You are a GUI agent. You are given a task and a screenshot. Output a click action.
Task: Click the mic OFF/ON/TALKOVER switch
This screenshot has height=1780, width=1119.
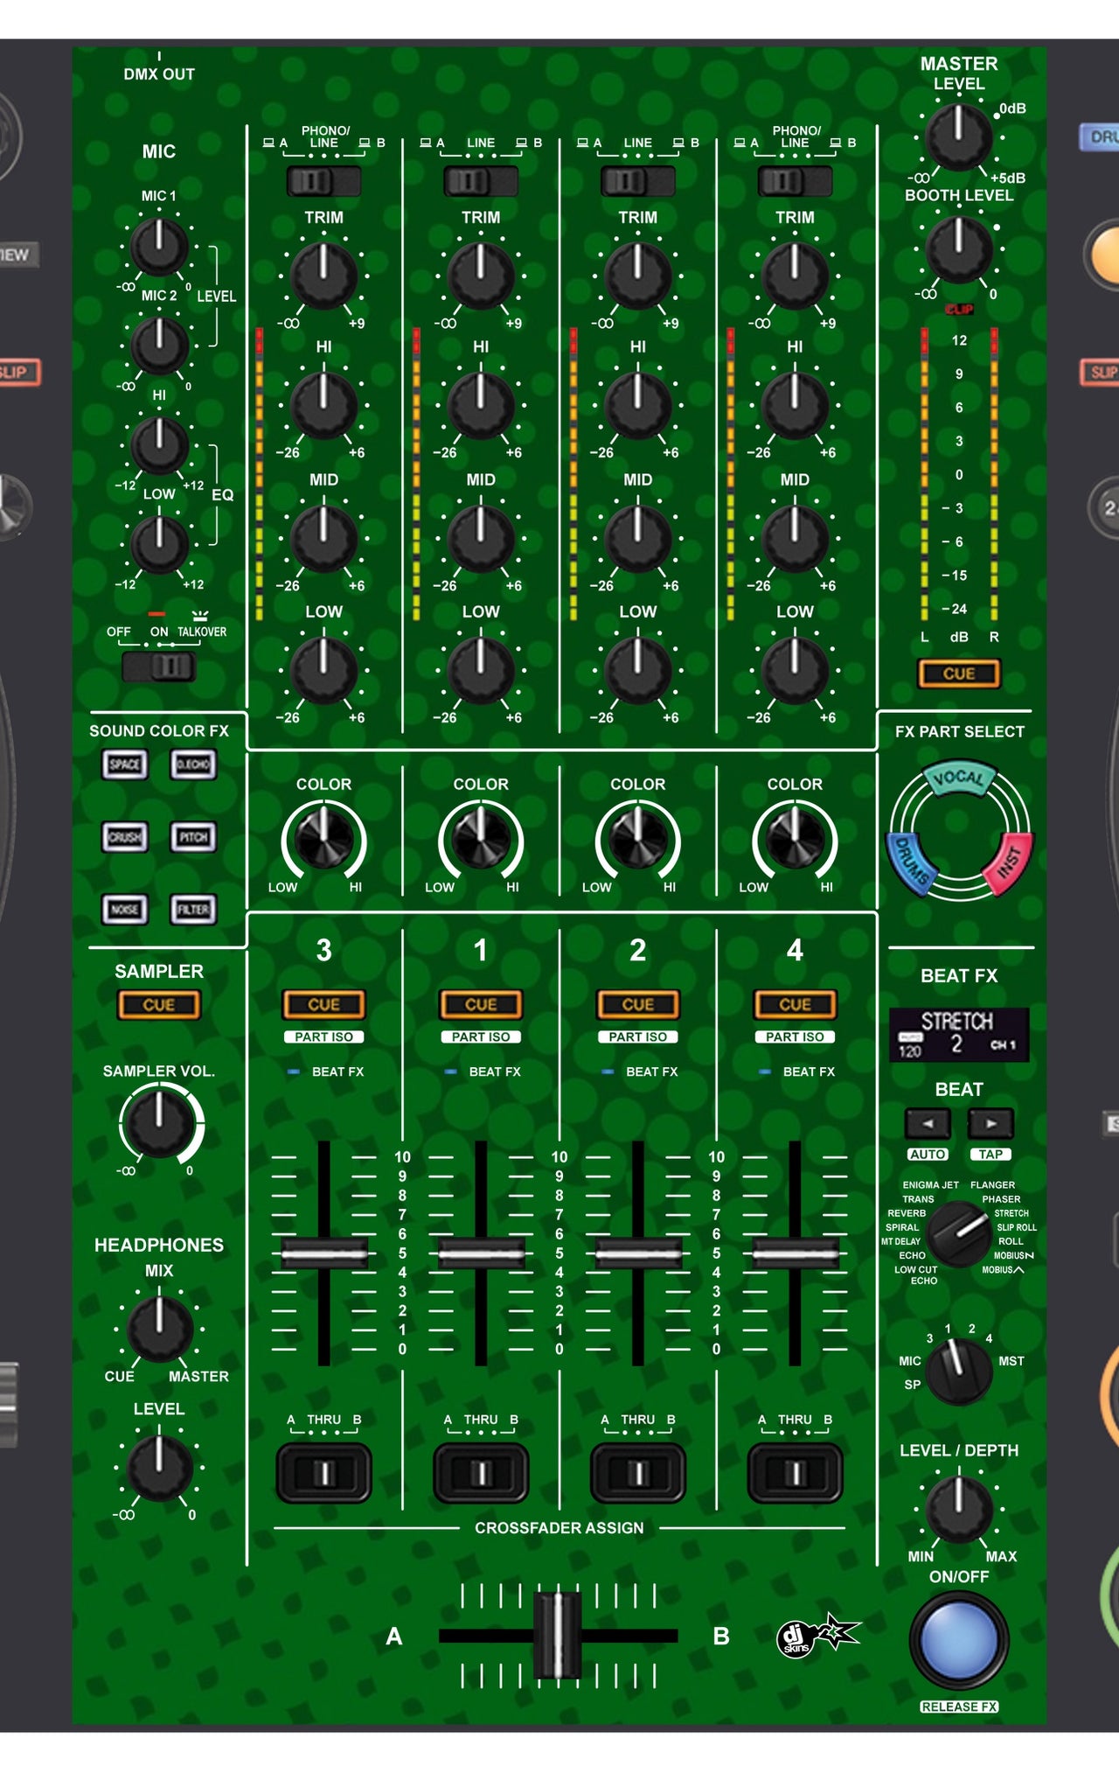(159, 667)
